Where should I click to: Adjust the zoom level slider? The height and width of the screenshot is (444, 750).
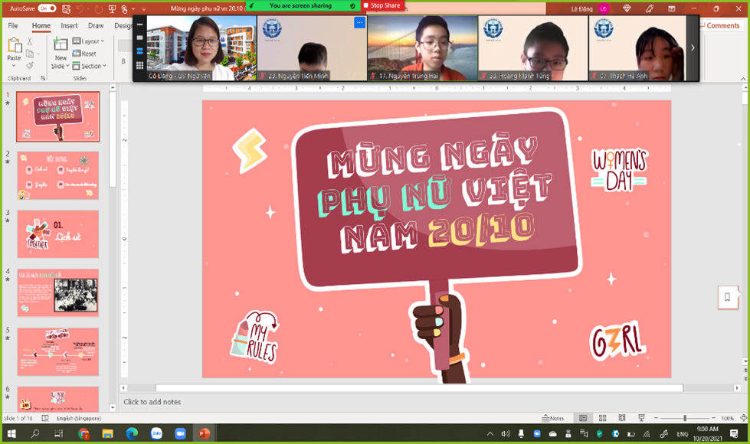tap(685, 418)
